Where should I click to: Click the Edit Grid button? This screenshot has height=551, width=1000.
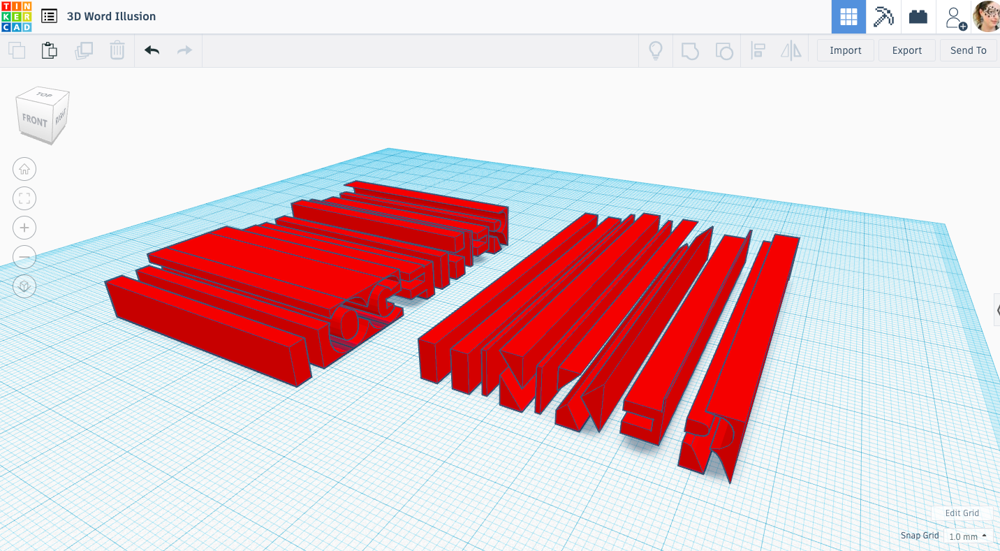click(962, 513)
